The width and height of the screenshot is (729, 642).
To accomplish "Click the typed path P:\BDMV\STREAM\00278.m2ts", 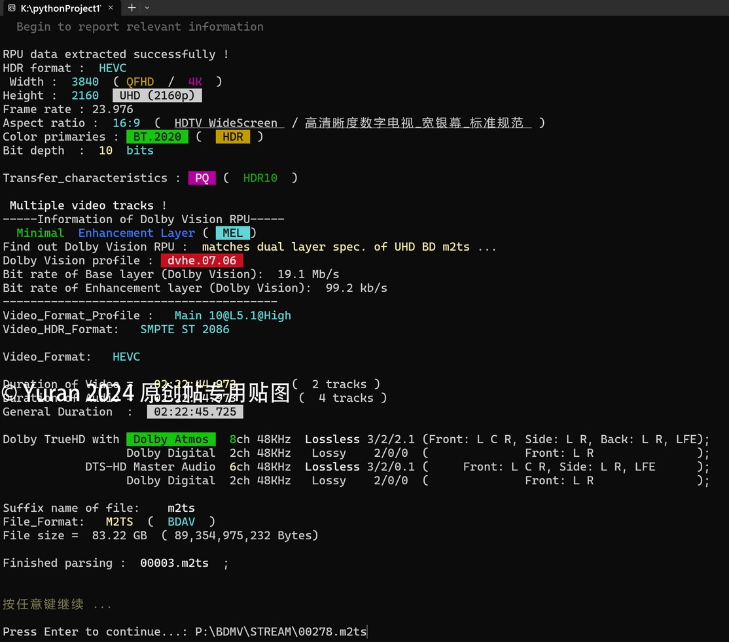I will (281, 632).
